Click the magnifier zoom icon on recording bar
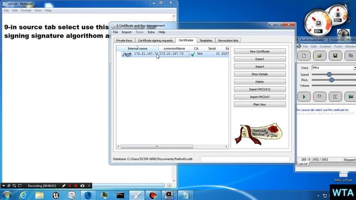 (14, 186)
